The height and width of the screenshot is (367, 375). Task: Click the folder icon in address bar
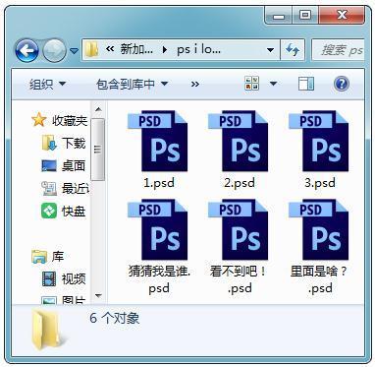[x=91, y=50]
